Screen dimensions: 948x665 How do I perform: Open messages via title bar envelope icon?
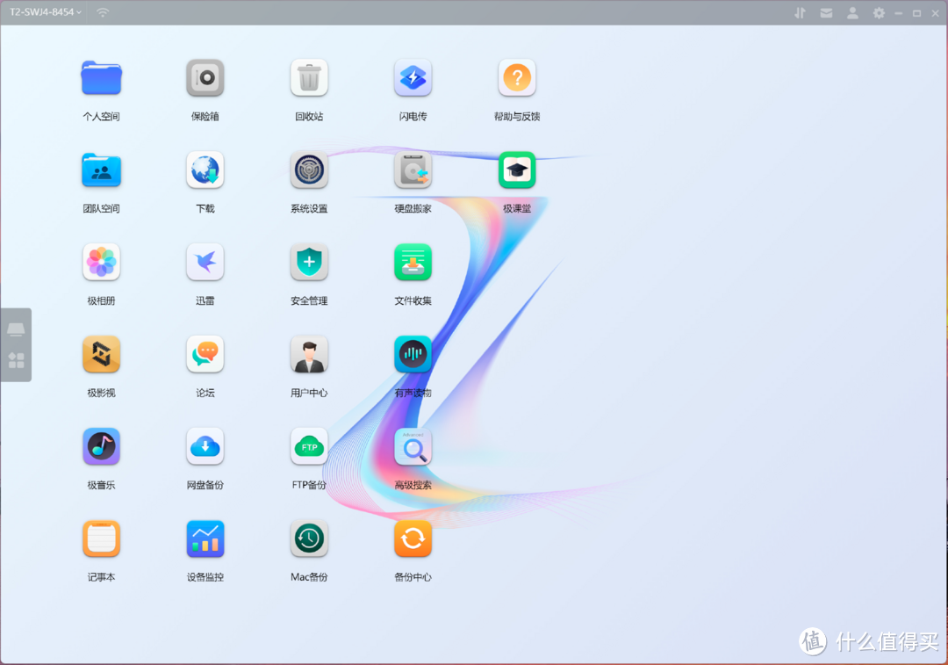[x=826, y=13]
